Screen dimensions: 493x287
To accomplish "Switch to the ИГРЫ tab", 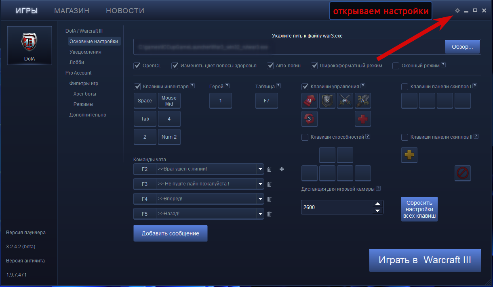I will [27, 11].
